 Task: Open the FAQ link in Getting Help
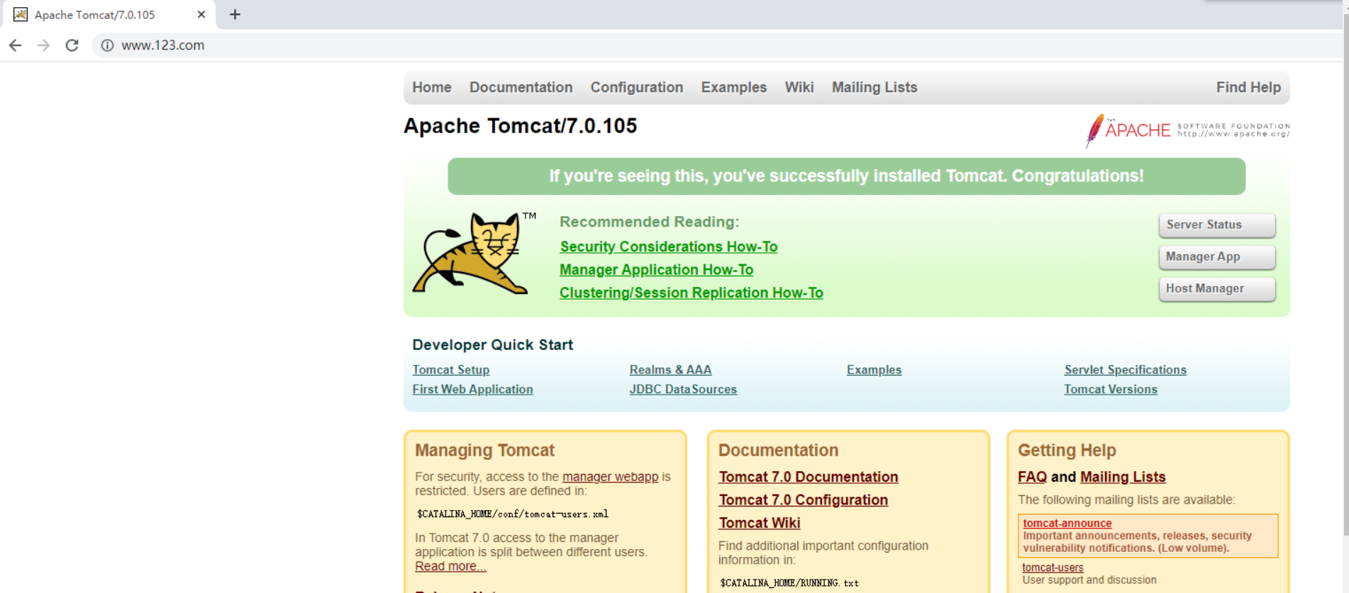point(1032,477)
